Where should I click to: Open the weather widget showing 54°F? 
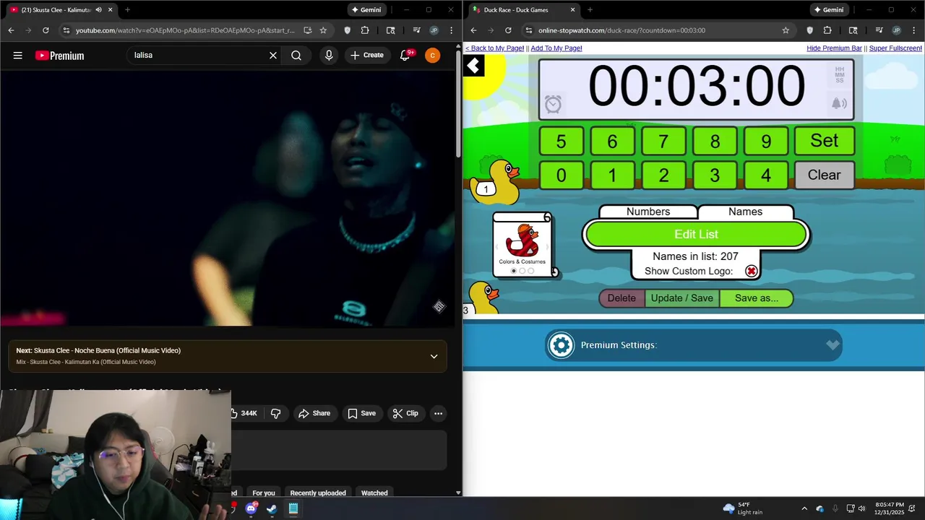click(x=743, y=508)
